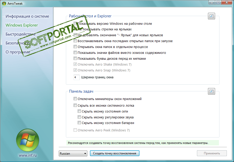
Task: Toggle Отключить Aero Snap checkbox
Action: tap(75, 70)
